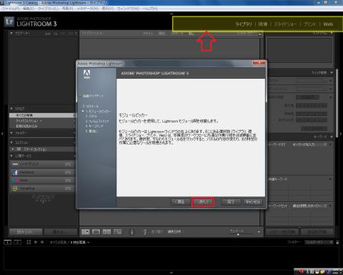Collapse the right panel group arrow
Image resolution: width=343 pixels, height=275 pixels.
[x=341, y=134]
